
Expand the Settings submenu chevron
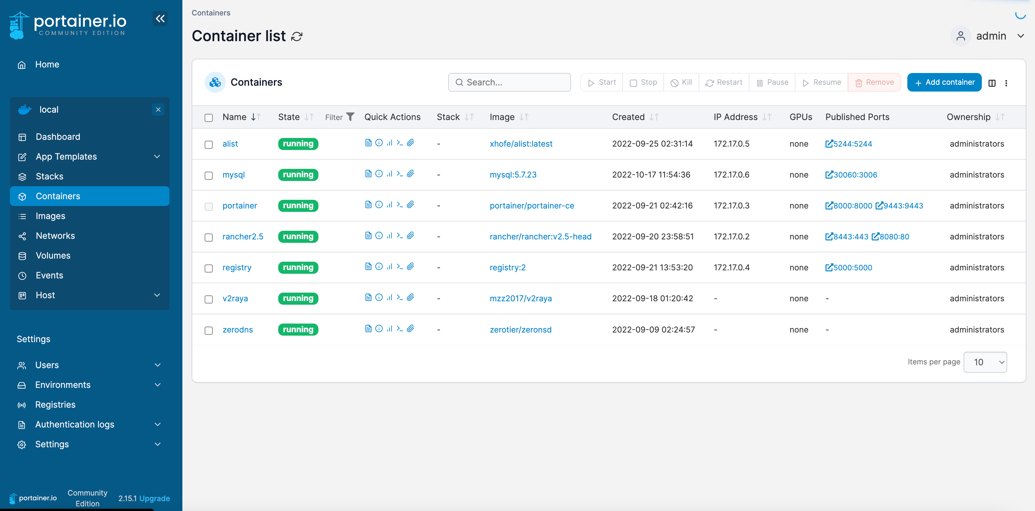(157, 444)
